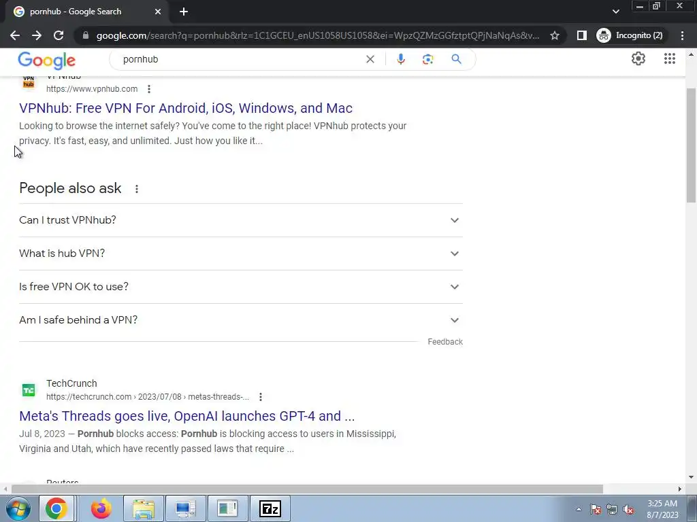Expand 'Am I safe behind a VPN?' question
697x522 pixels.
coord(241,320)
